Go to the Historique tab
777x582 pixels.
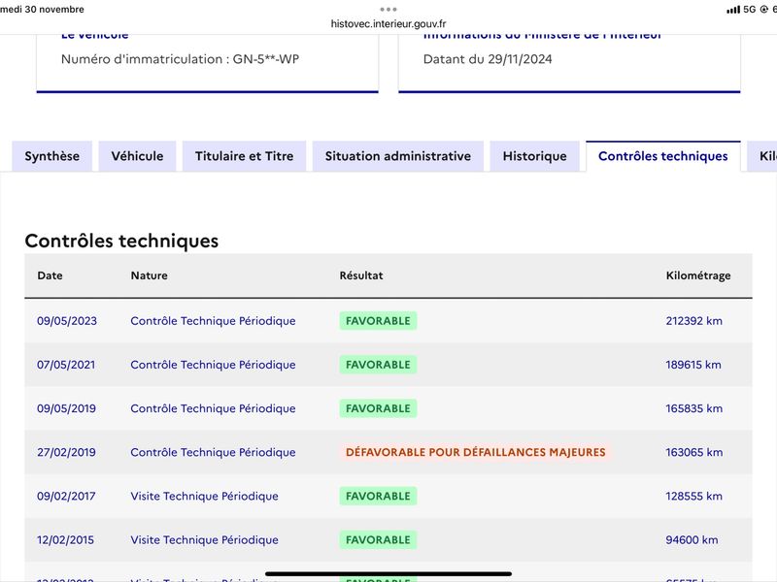[535, 156]
